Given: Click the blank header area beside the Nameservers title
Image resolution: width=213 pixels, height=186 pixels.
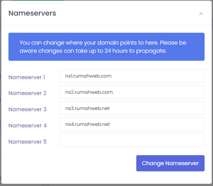Looking at the screenshot, I should [125, 13].
